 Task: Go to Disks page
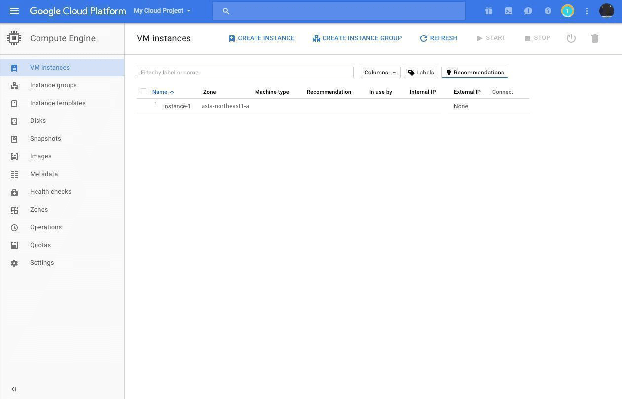tap(62, 121)
